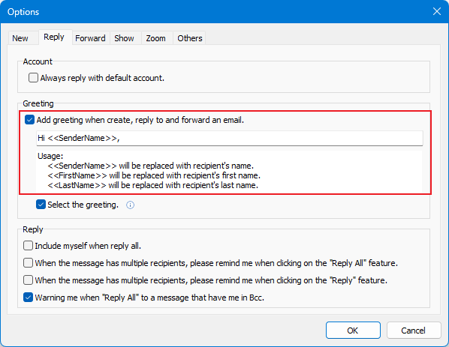Click the Usage instructions text box
449x347 pixels.
(x=229, y=171)
